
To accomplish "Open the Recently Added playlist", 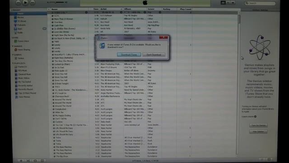I will 25,86.
